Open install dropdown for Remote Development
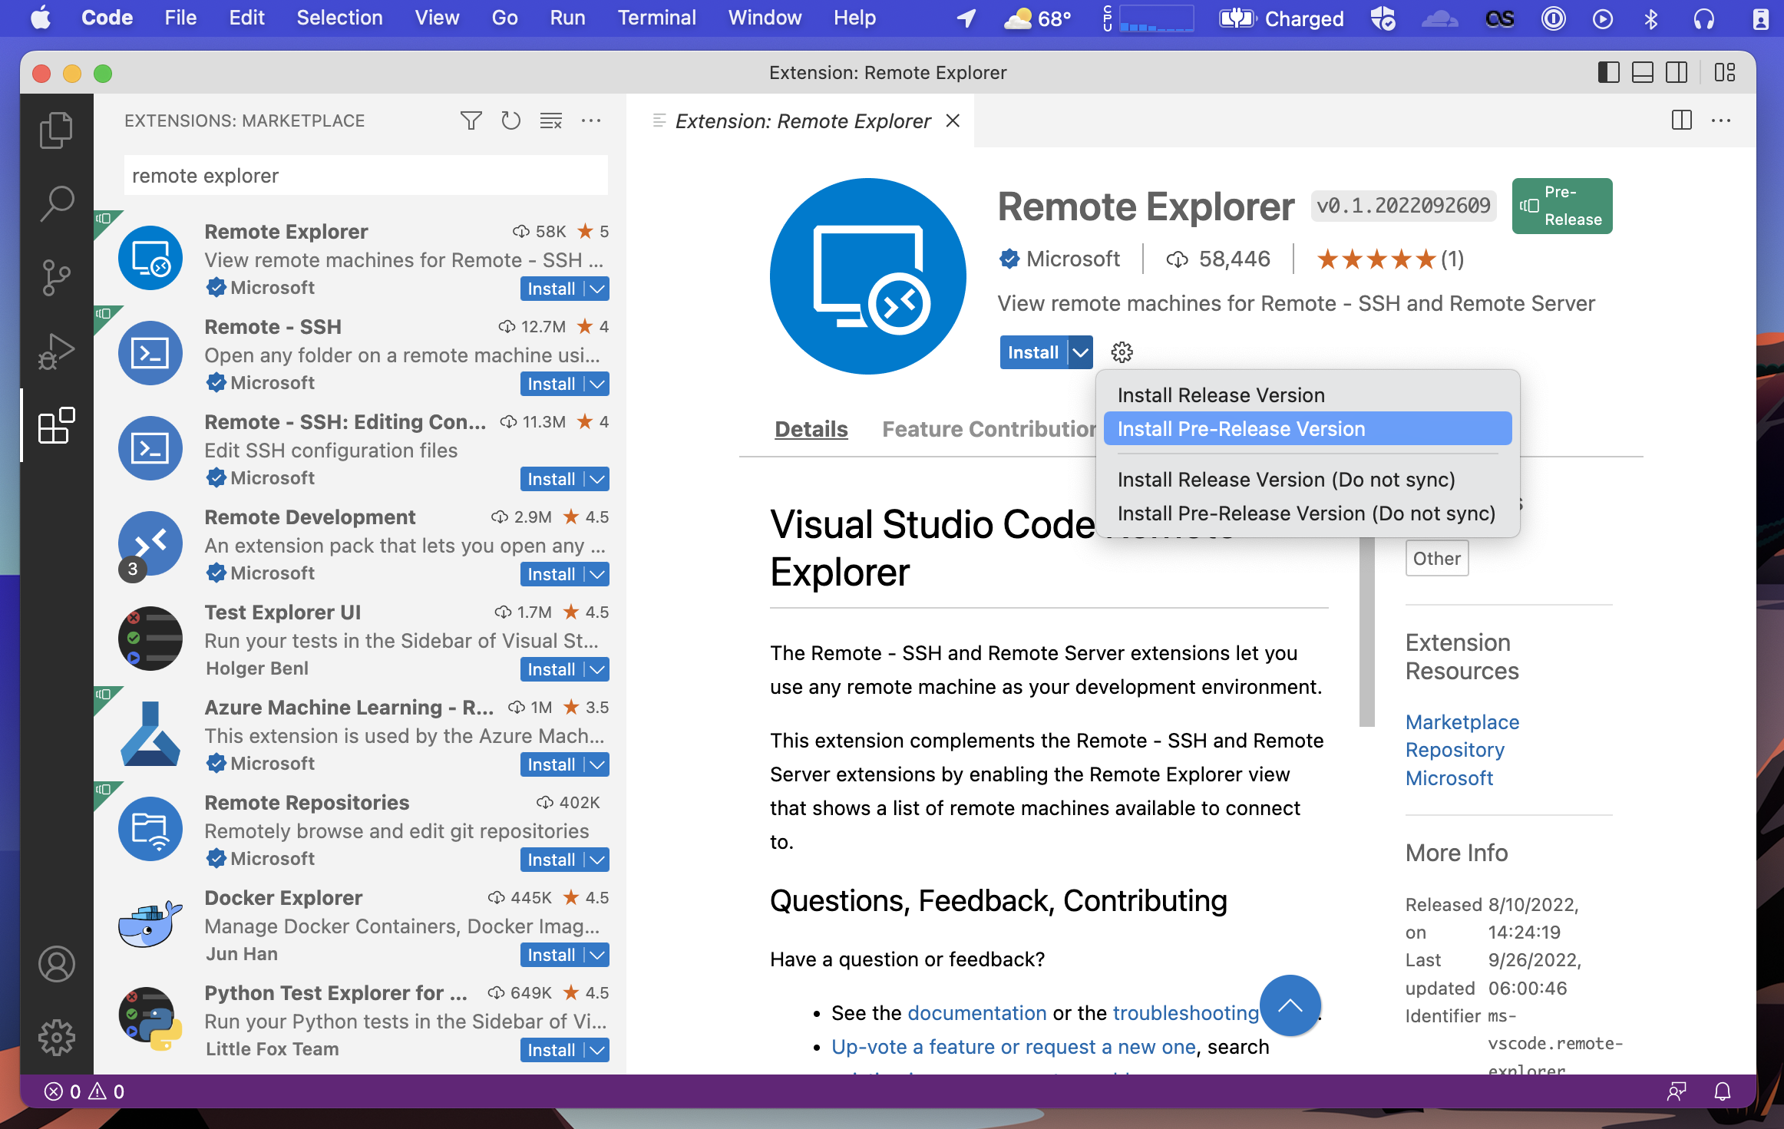 pyautogui.click(x=597, y=574)
